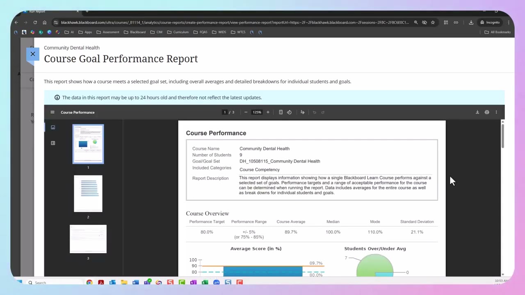Image resolution: width=525 pixels, height=295 pixels.
Task: Open the WIDS bookmarks folder
Action: (219, 32)
